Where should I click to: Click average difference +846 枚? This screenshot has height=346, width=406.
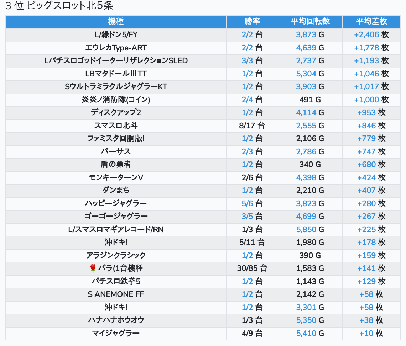coord(371,126)
